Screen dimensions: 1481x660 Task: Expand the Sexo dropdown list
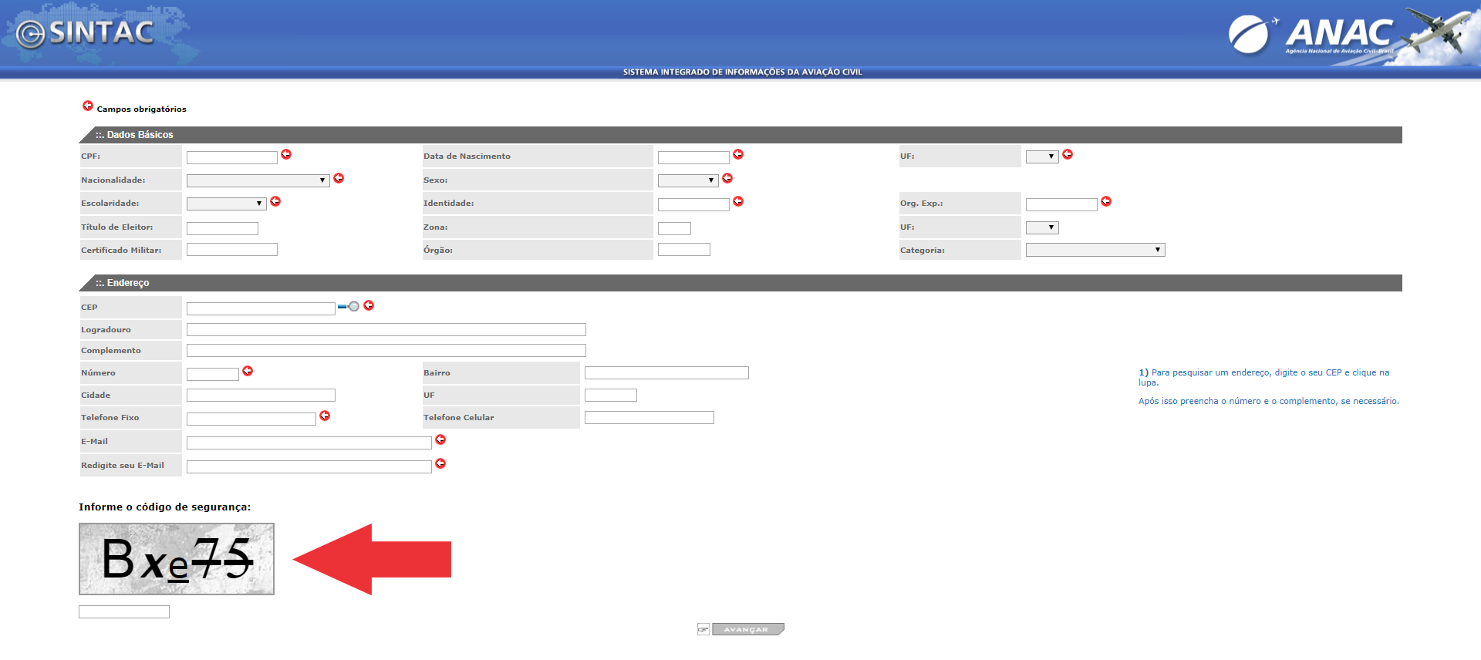pos(687,180)
